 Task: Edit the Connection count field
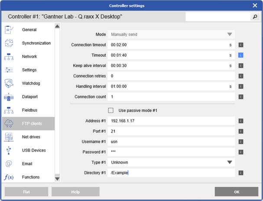click(171, 97)
